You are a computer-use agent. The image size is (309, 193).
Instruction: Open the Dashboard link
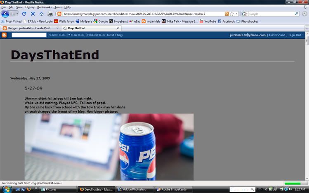coord(277,35)
